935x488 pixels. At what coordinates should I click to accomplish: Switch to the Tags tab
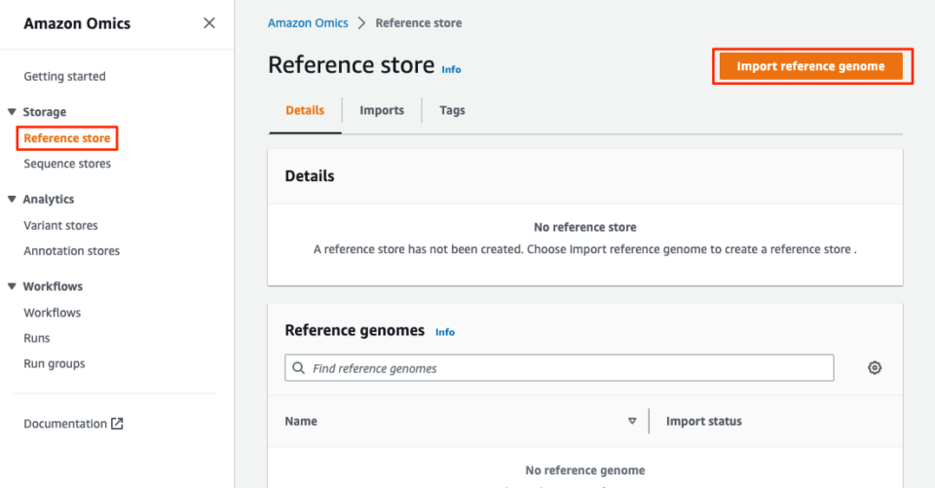pyautogui.click(x=452, y=110)
